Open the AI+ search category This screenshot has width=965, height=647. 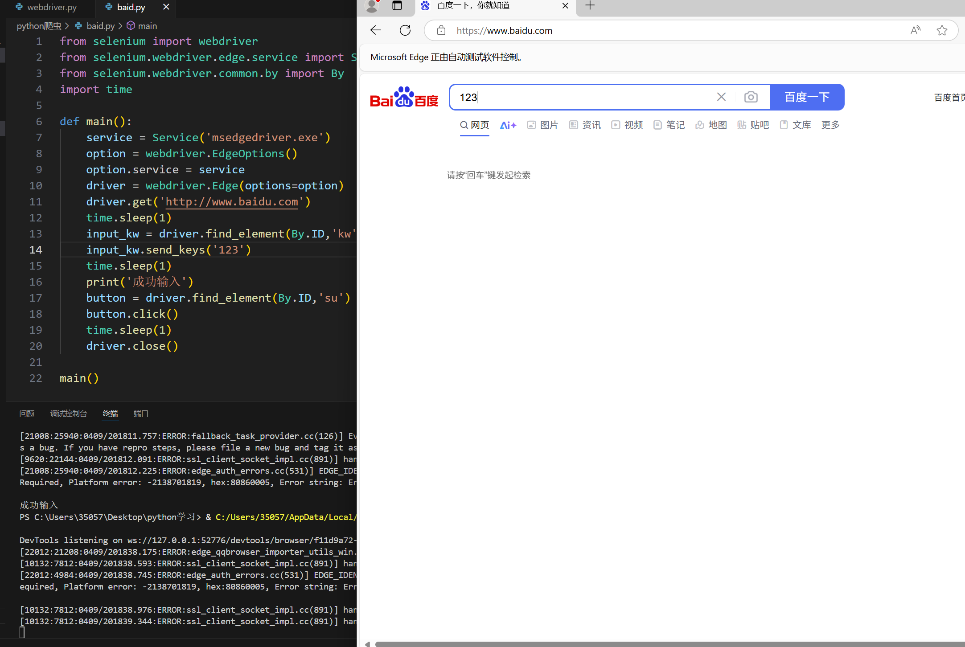click(508, 125)
